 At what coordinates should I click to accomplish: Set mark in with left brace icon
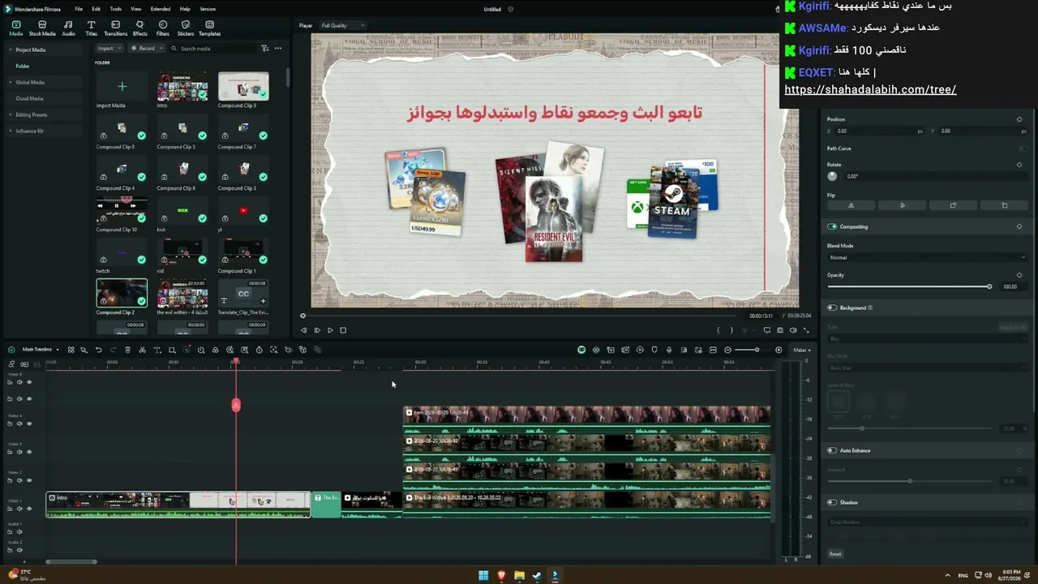[718, 330]
